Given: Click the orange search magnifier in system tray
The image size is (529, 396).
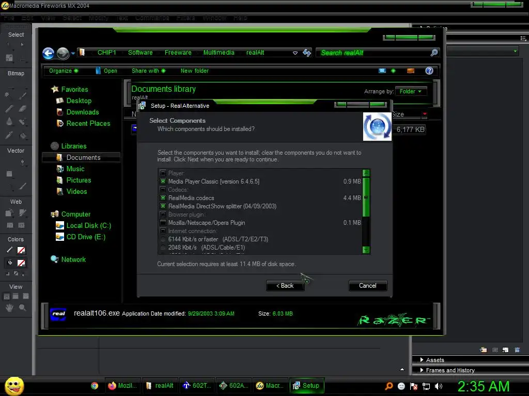Looking at the screenshot, I should 388,386.
